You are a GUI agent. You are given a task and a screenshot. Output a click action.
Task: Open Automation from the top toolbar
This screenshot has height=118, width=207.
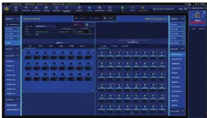(56, 9)
